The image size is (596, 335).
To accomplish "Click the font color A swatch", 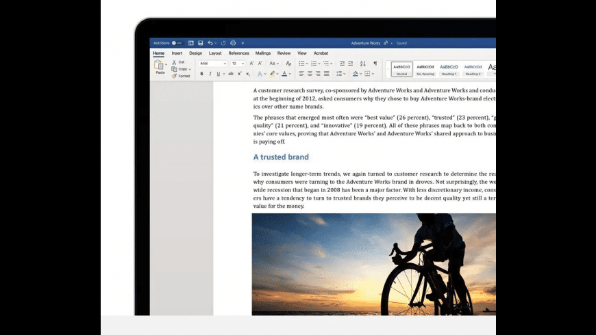I will click(284, 74).
